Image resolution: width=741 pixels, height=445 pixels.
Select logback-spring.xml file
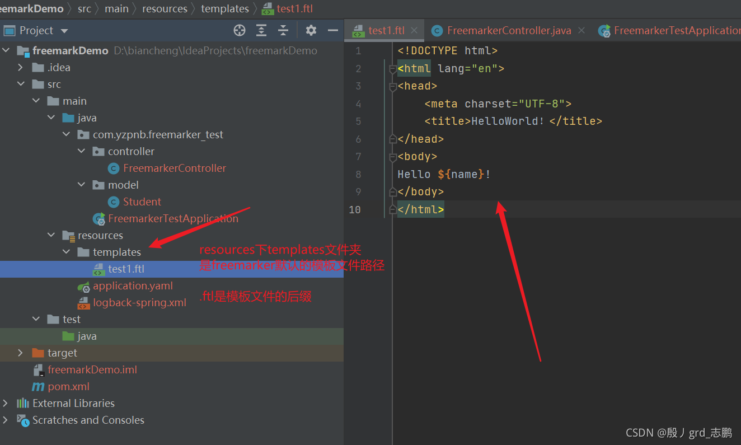click(139, 302)
